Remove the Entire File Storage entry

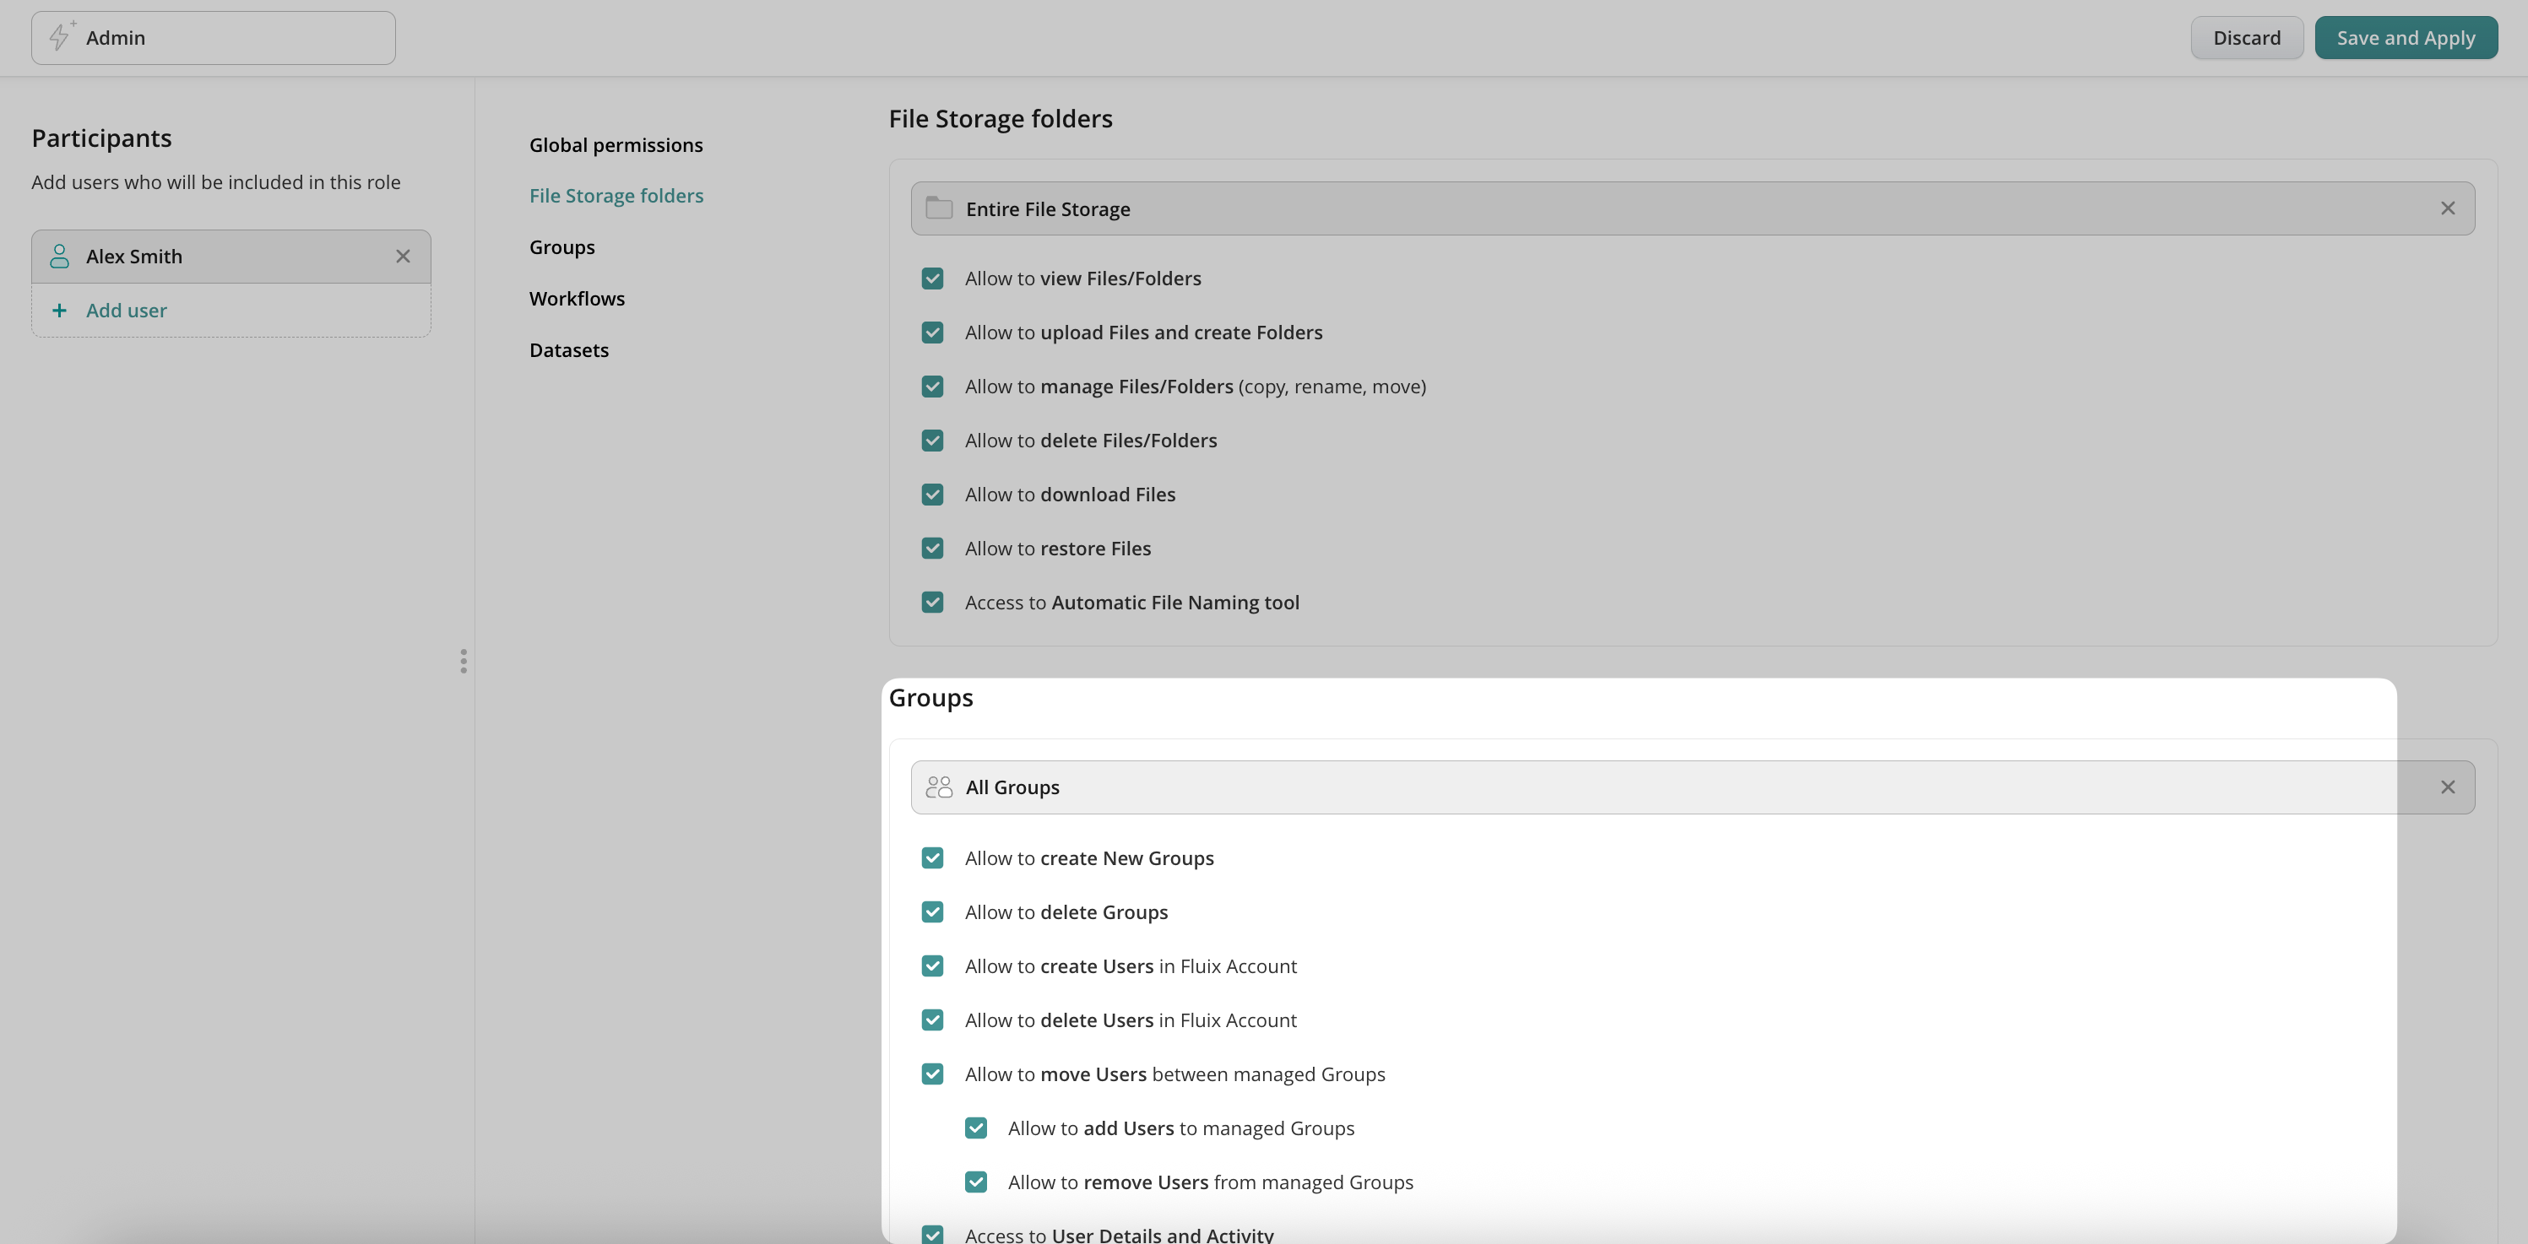coord(2448,208)
